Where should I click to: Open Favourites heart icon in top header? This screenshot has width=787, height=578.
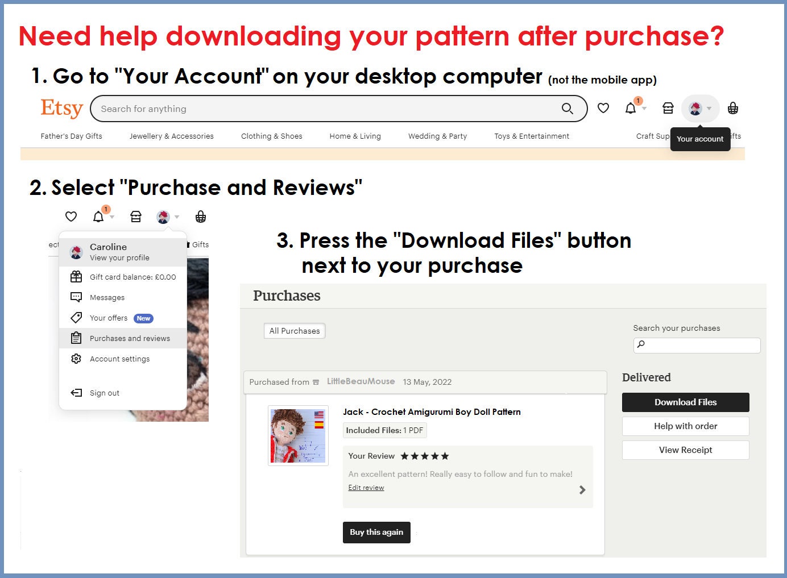tap(603, 108)
